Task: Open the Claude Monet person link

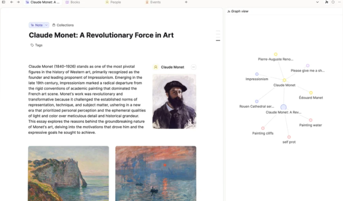Action: coord(173,67)
